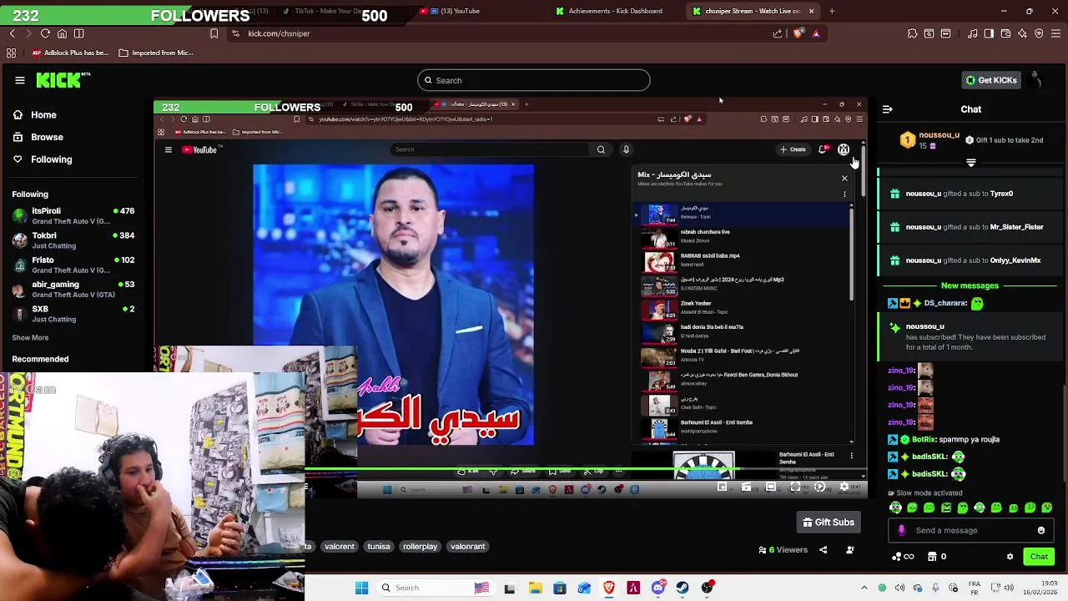Select the chsniper Stream tab
The image size is (1068, 601).
click(752, 11)
